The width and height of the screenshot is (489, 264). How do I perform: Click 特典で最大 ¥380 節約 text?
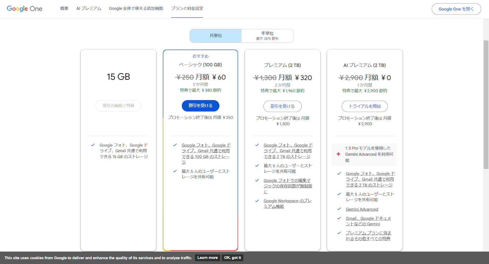click(x=200, y=90)
